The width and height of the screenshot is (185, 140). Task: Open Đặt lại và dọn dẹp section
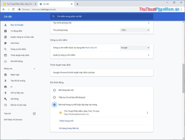[x=18, y=105]
